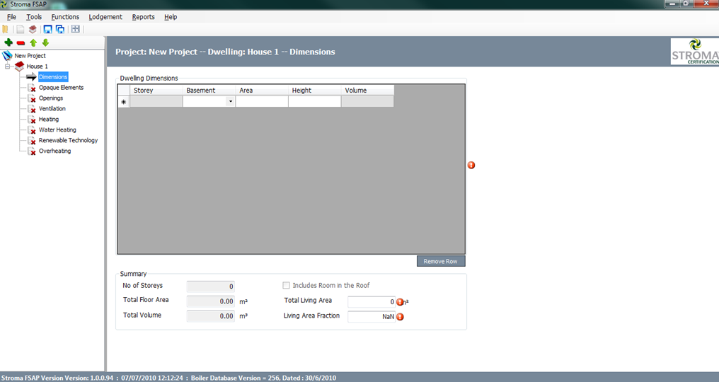Click the Height cell in the new row
719x382 pixels.
tap(314, 102)
